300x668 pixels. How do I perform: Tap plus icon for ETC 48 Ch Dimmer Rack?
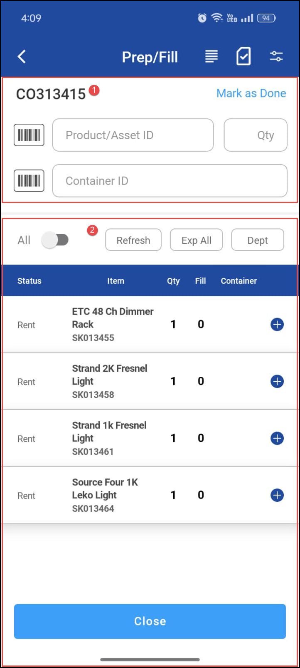pos(277,324)
